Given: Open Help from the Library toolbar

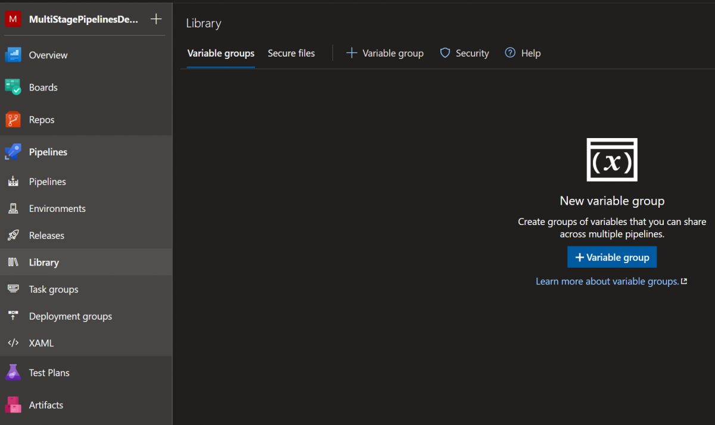Looking at the screenshot, I should (523, 54).
